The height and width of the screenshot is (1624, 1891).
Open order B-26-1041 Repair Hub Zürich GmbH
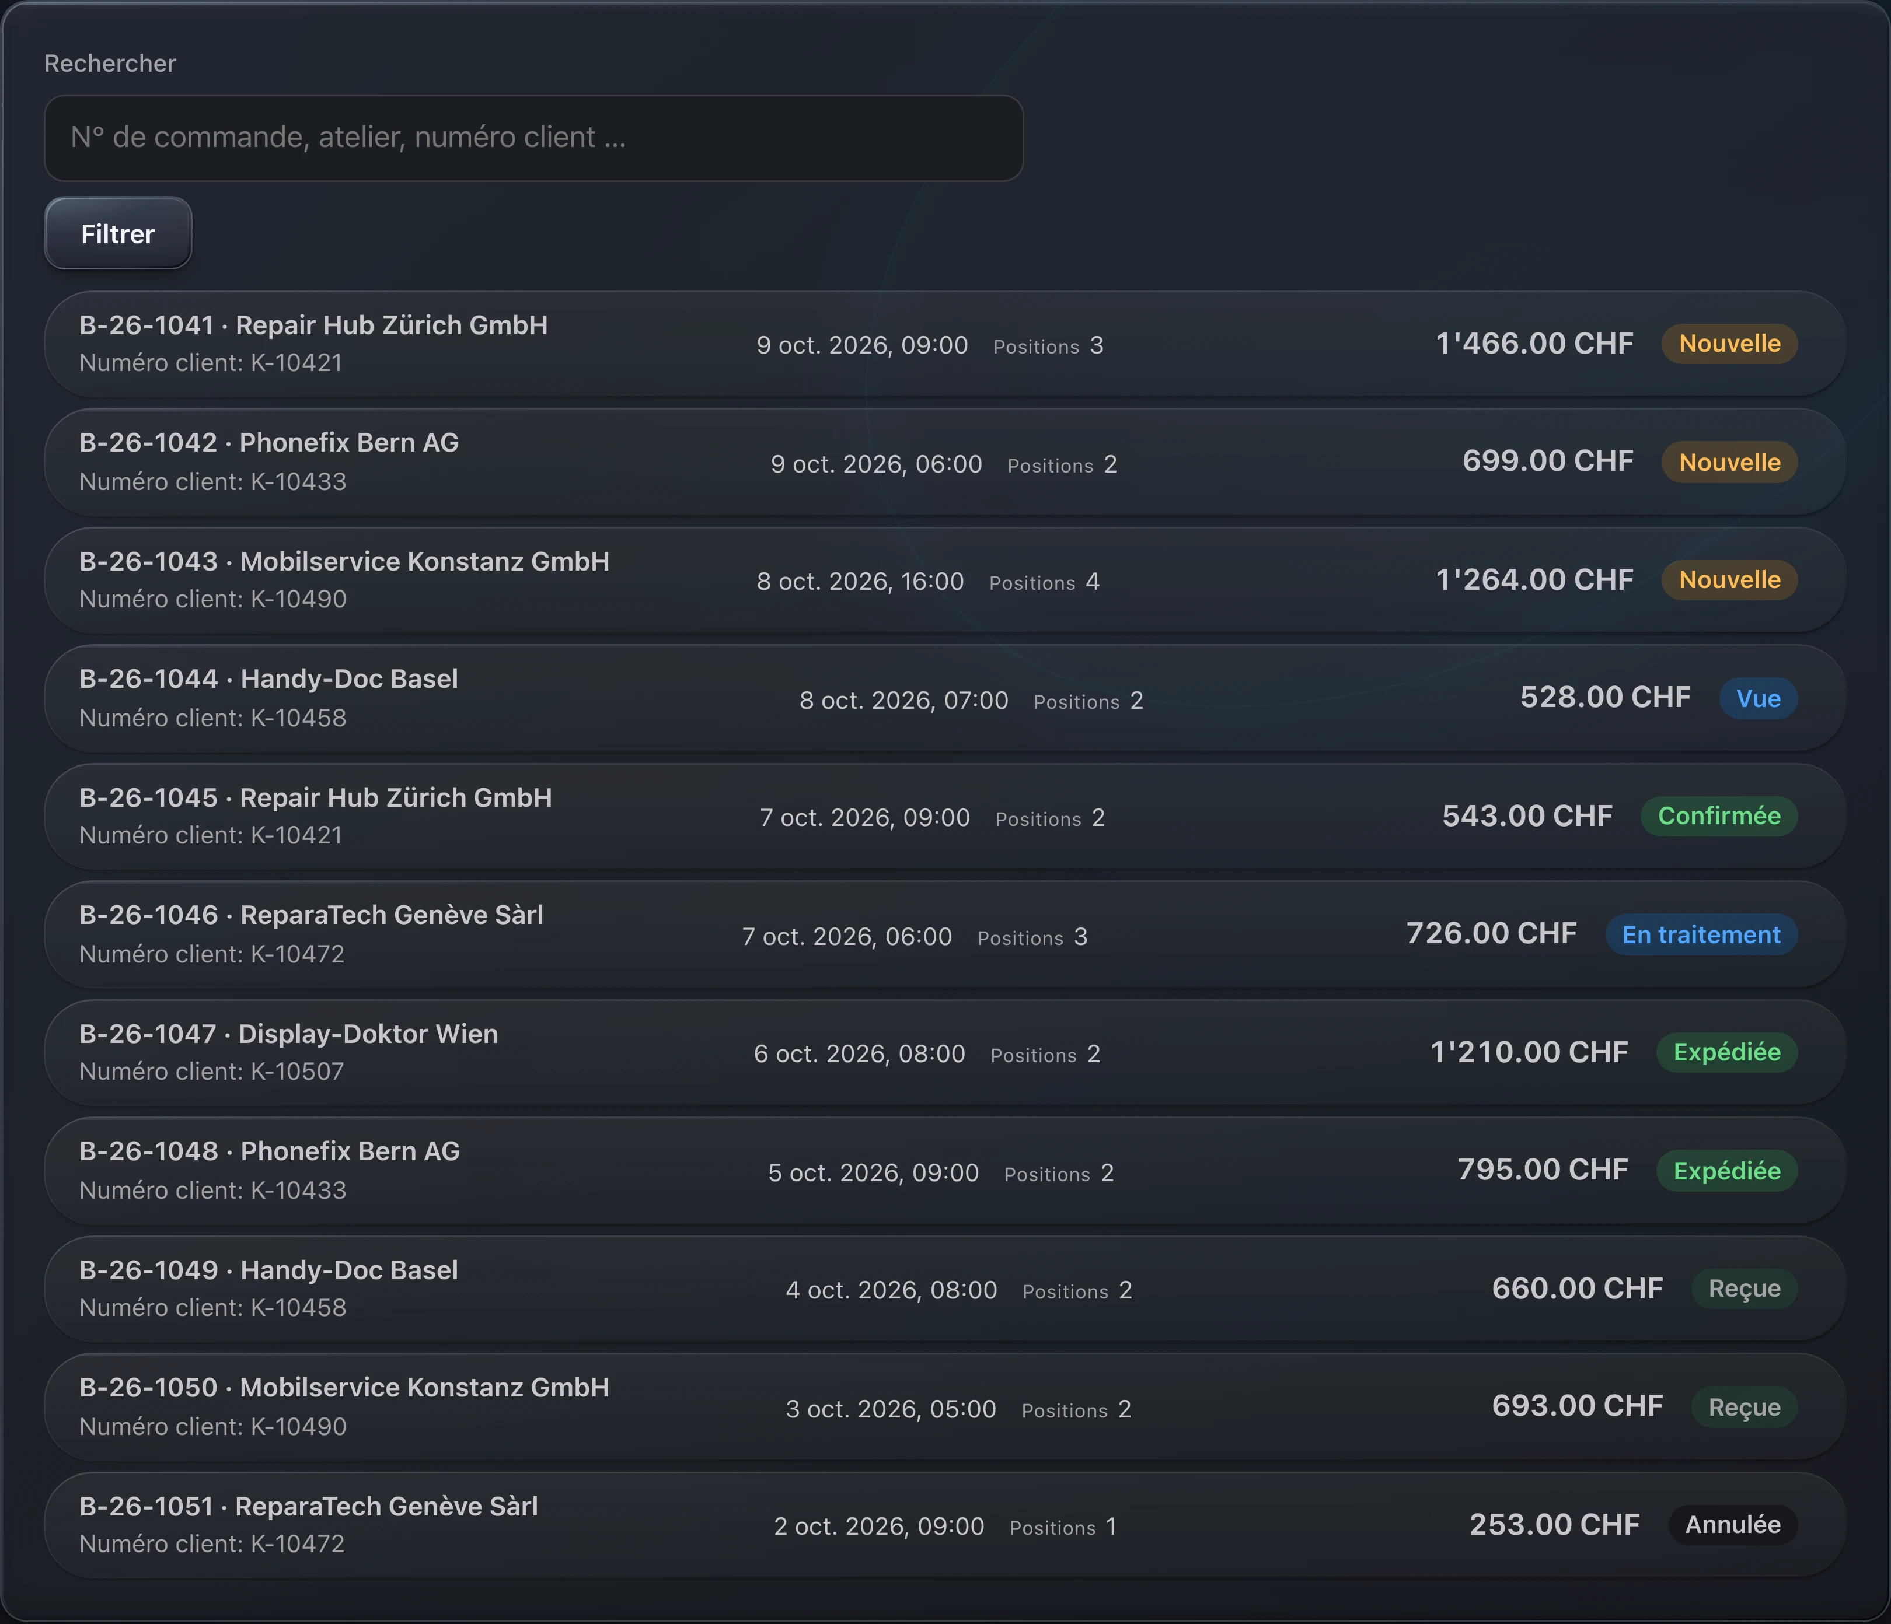[x=944, y=344]
